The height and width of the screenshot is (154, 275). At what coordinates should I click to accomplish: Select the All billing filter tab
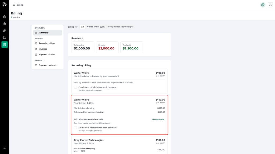click(82, 27)
